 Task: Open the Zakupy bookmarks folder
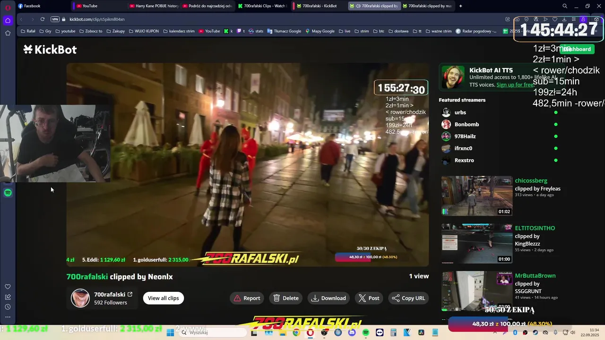point(116,31)
